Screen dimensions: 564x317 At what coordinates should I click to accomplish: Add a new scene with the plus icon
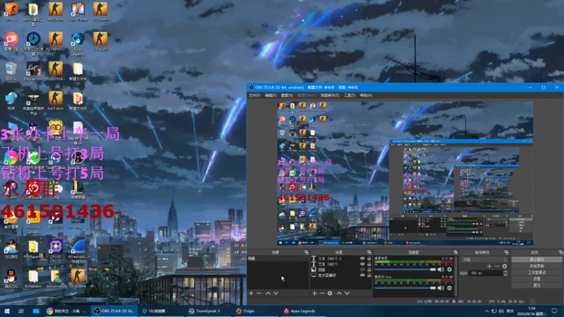click(251, 293)
